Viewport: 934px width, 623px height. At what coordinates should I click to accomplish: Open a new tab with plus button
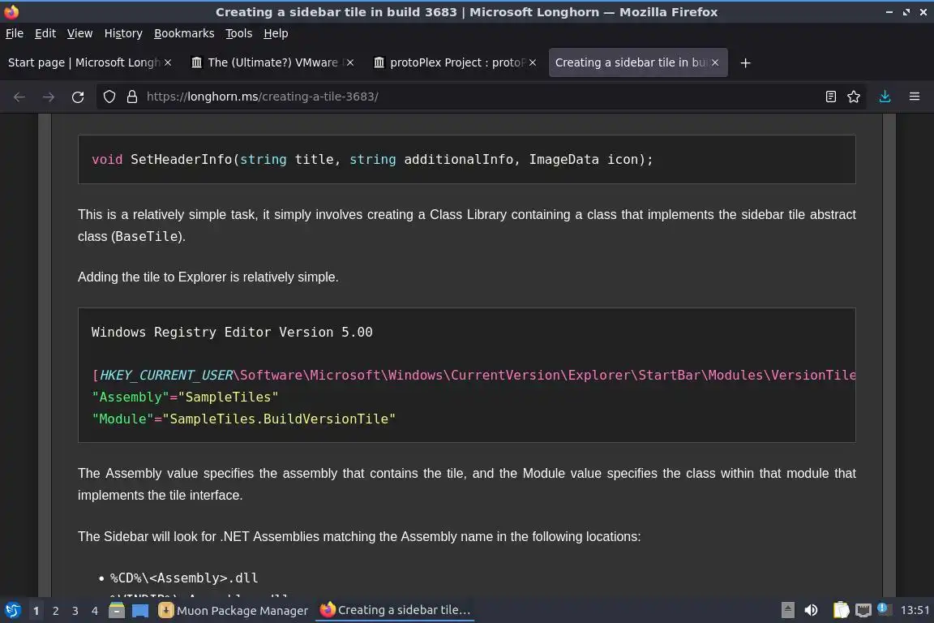[x=745, y=62]
